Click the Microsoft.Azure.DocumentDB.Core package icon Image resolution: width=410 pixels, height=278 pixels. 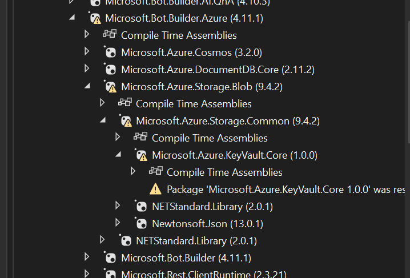click(x=110, y=70)
